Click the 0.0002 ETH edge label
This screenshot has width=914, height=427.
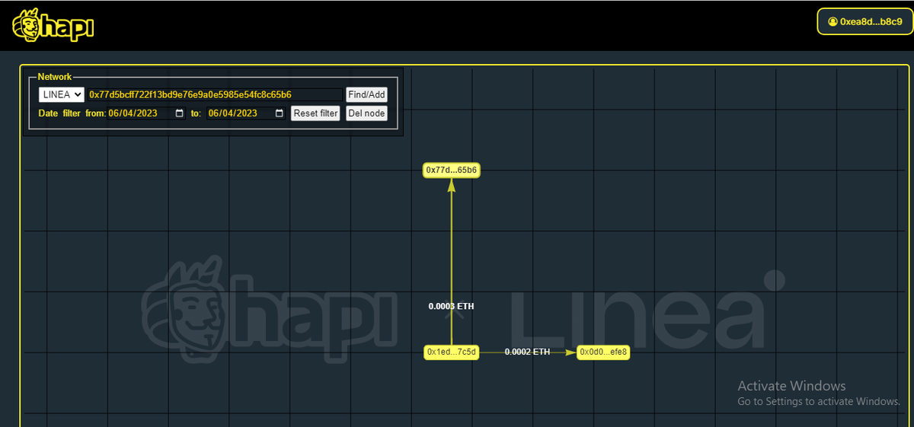[527, 352]
